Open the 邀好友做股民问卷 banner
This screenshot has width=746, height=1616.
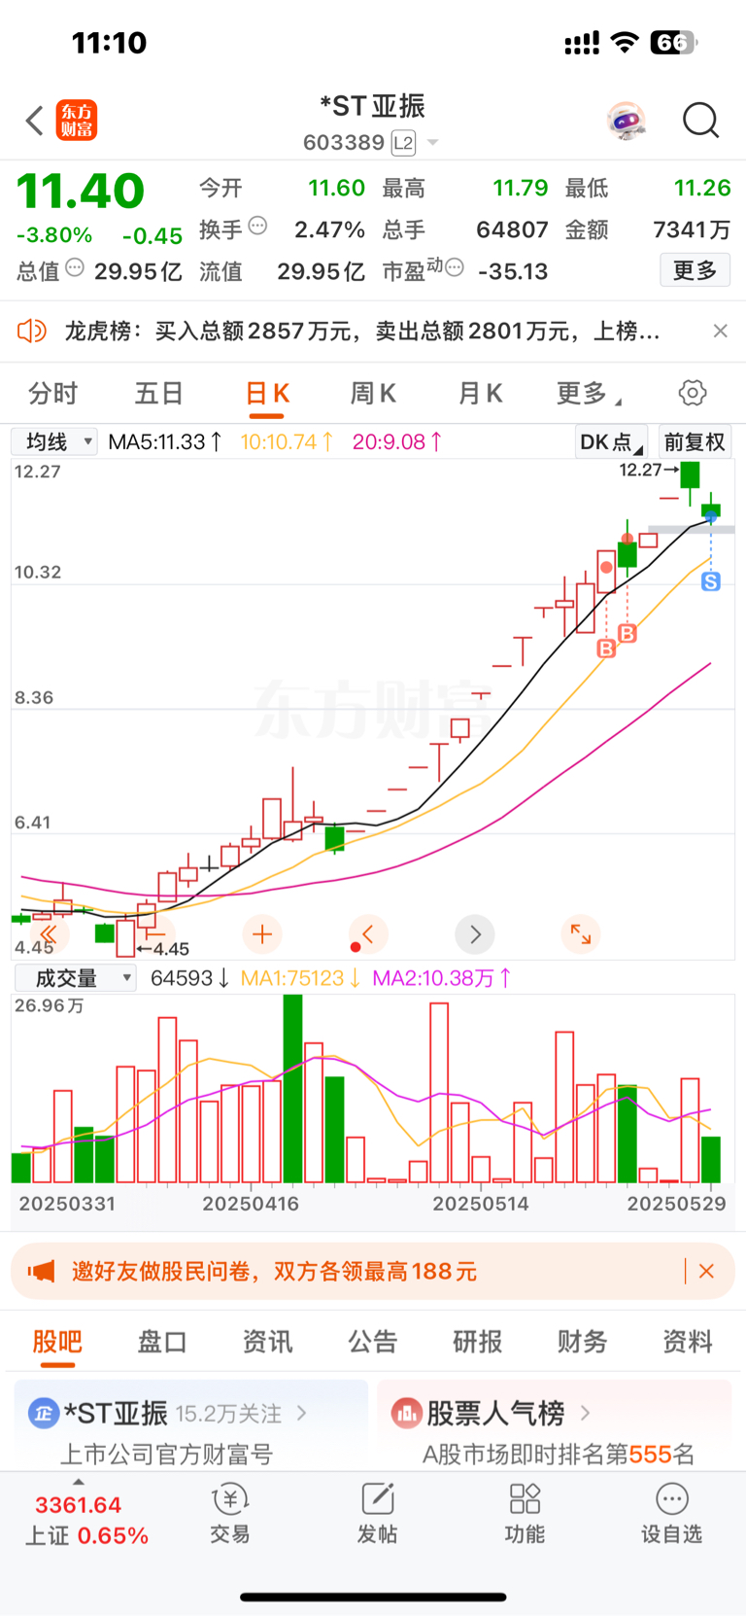click(x=372, y=1272)
